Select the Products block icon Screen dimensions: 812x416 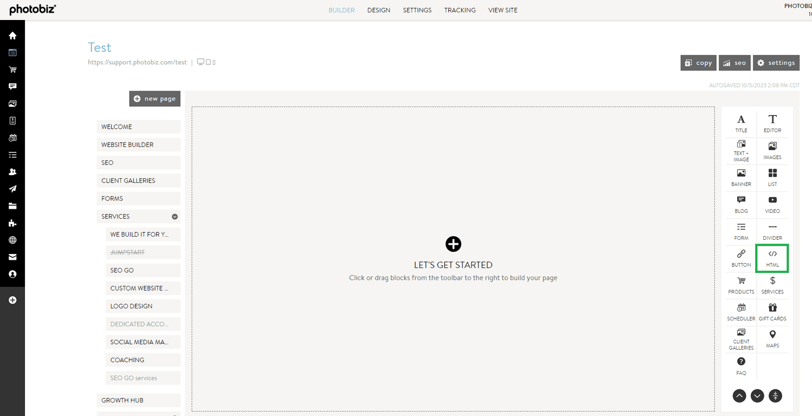point(741,285)
